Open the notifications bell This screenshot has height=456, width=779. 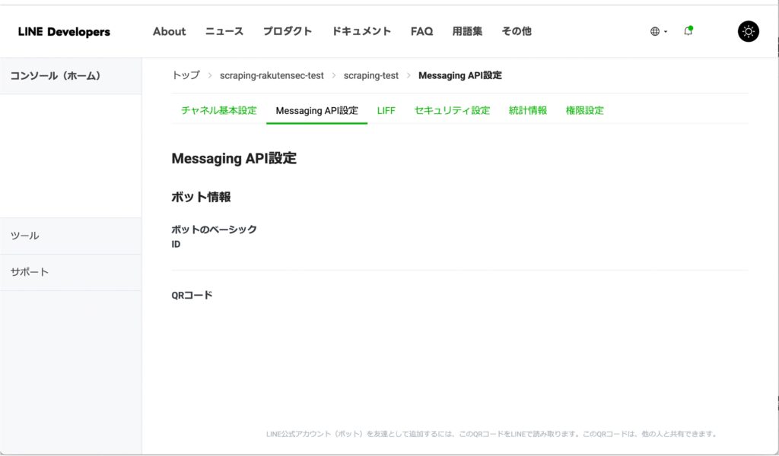coord(688,30)
